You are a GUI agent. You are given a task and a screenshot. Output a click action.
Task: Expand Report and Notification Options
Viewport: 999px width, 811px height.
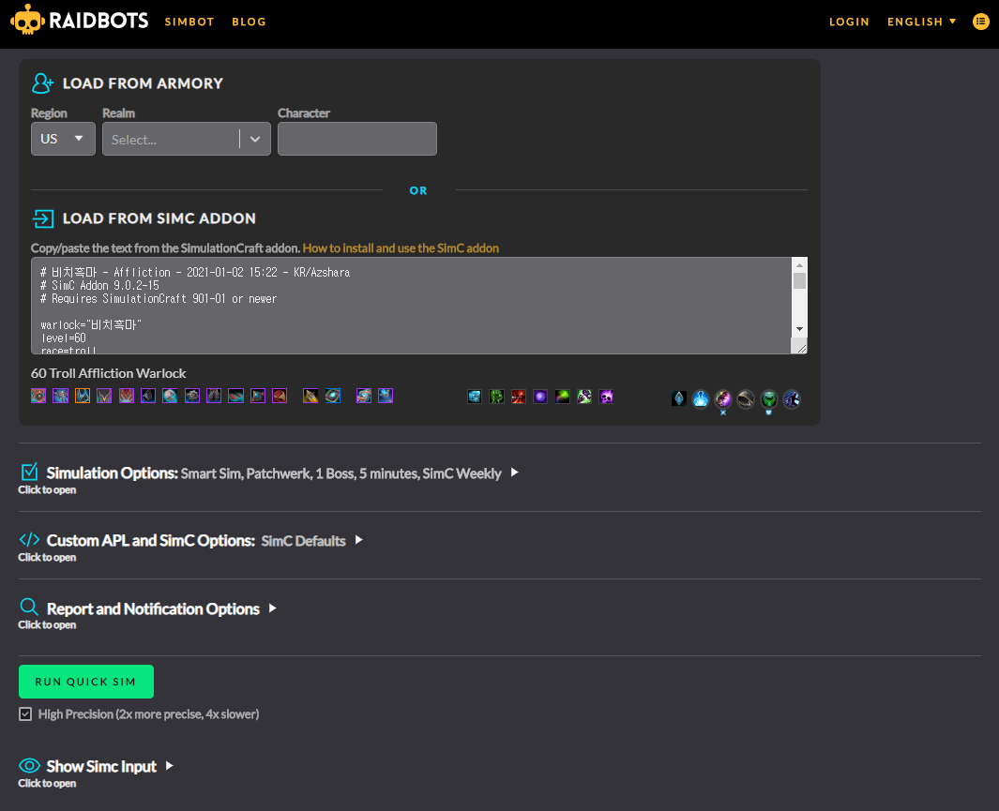(148, 609)
